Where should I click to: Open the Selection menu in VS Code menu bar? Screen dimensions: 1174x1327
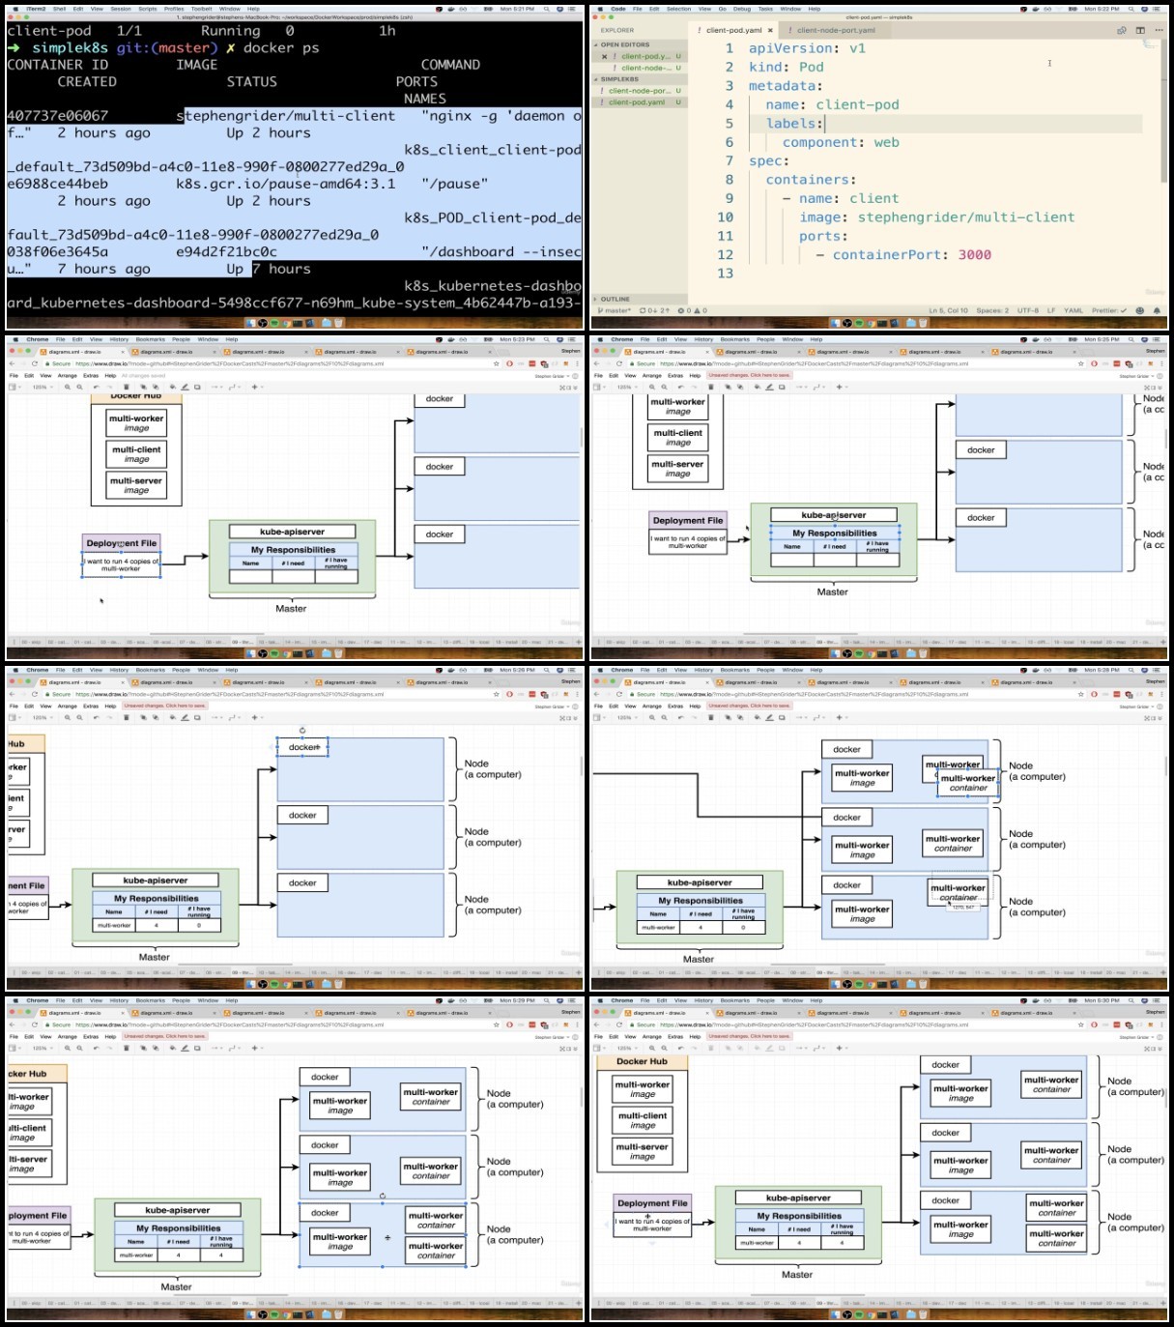tap(678, 9)
